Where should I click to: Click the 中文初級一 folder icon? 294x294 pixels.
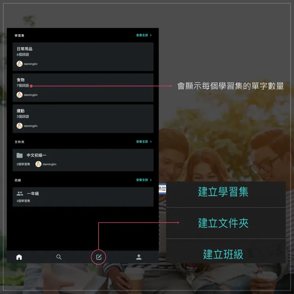point(19,155)
